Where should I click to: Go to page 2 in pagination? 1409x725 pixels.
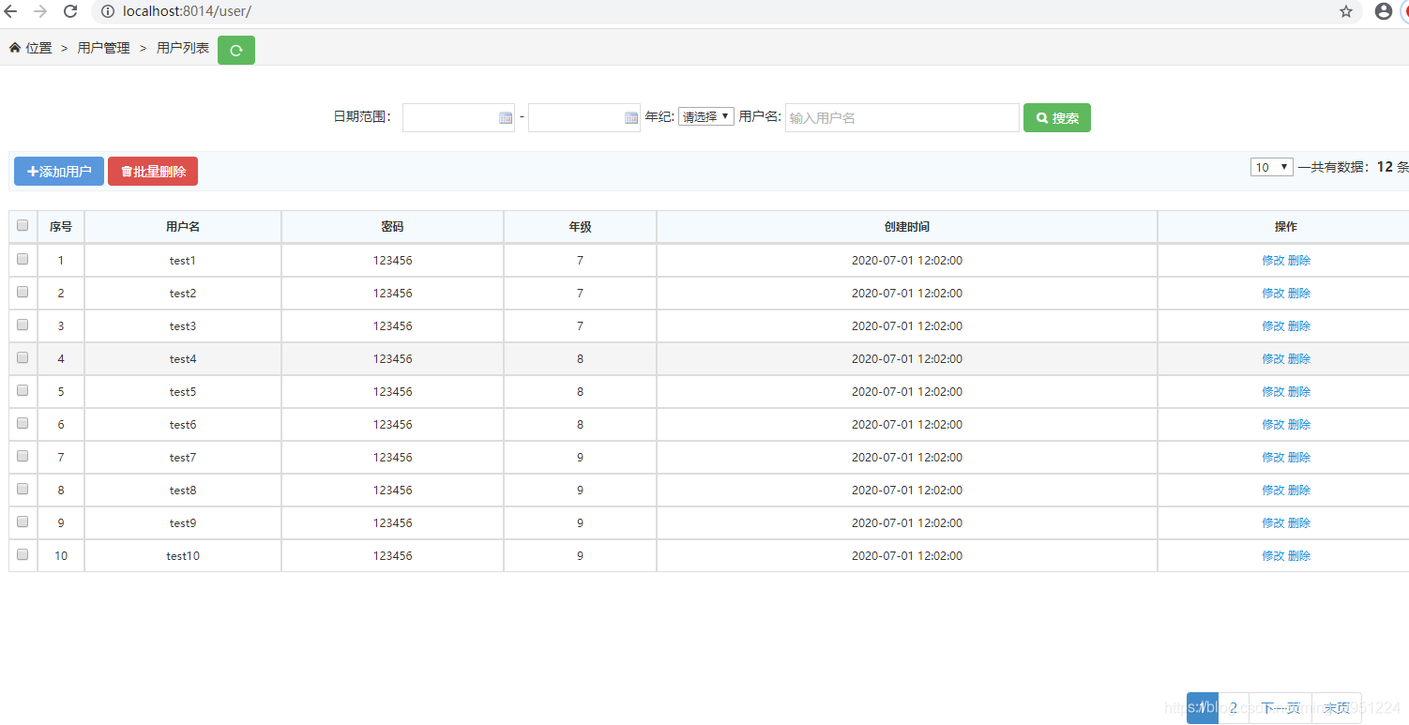pos(1234,708)
